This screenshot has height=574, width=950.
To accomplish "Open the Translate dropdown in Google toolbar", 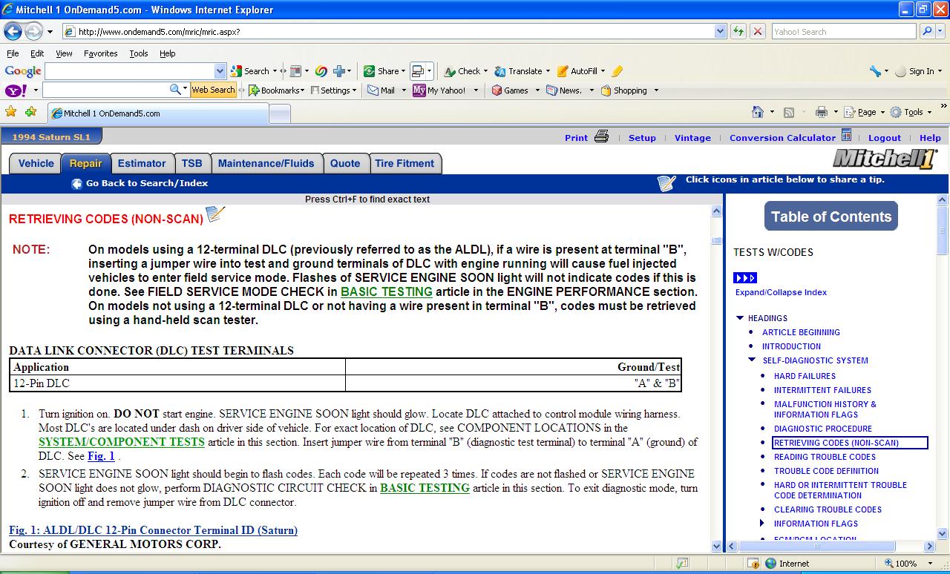I will (548, 72).
